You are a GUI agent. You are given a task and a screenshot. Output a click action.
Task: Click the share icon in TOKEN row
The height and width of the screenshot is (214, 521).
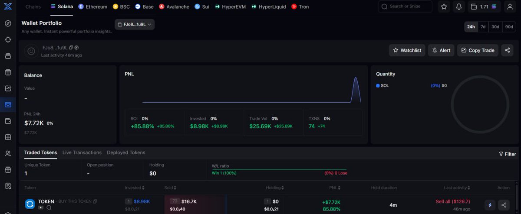click(504, 205)
